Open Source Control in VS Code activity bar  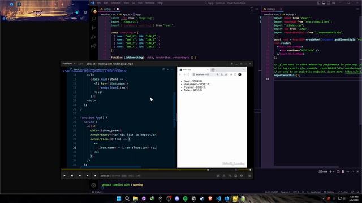click(x=93, y=28)
